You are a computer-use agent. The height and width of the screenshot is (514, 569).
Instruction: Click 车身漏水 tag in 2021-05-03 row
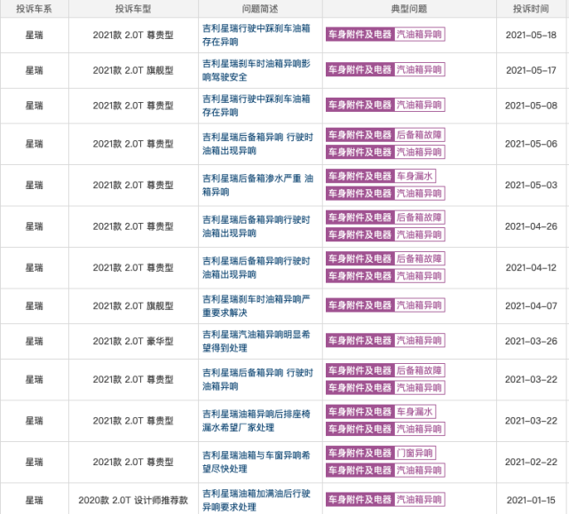415,176
